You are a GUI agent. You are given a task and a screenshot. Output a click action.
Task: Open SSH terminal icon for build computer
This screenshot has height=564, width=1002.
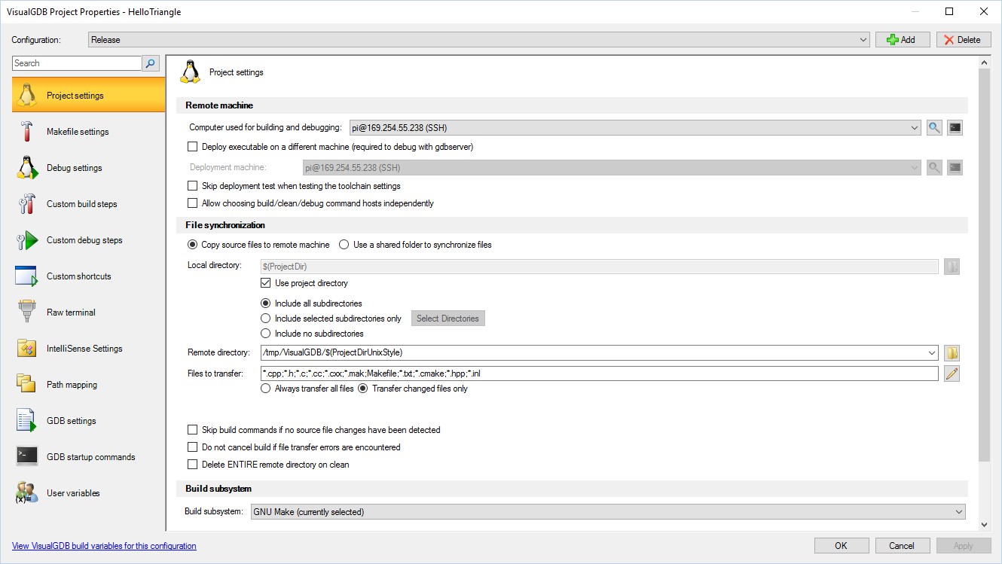(x=955, y=127)
